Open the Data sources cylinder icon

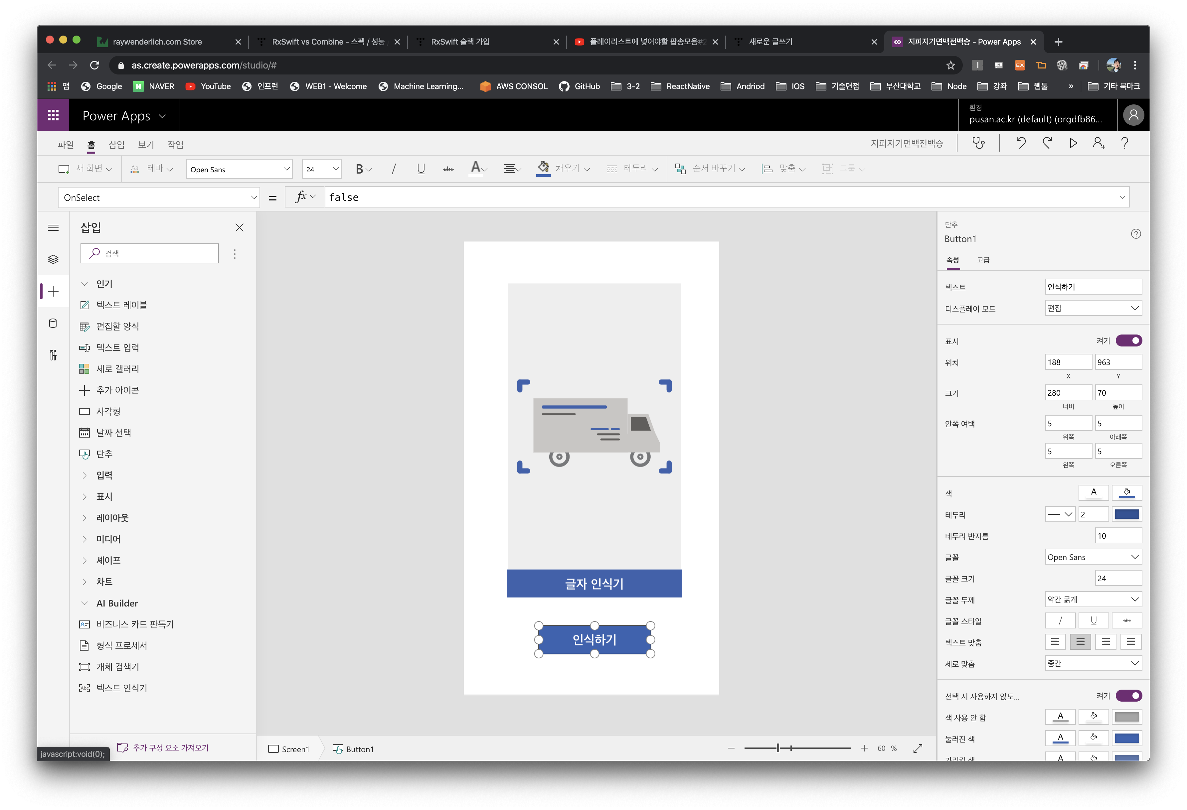53,323
